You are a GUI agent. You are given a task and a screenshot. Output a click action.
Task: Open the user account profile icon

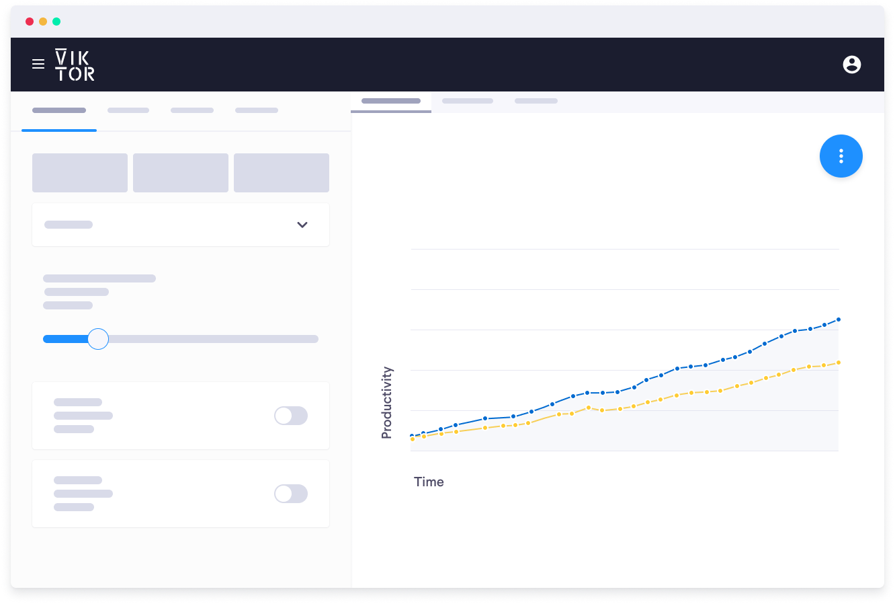852,65
